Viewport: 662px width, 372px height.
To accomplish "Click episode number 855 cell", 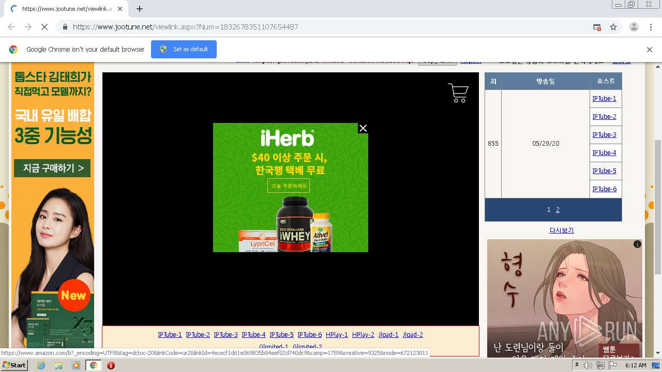I will [x=493, y=144].
